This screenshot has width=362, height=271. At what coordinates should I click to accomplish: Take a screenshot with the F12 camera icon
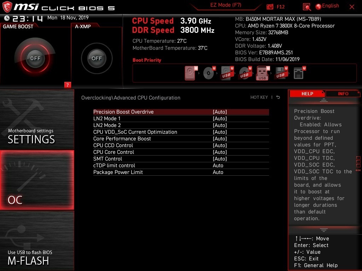270,7
